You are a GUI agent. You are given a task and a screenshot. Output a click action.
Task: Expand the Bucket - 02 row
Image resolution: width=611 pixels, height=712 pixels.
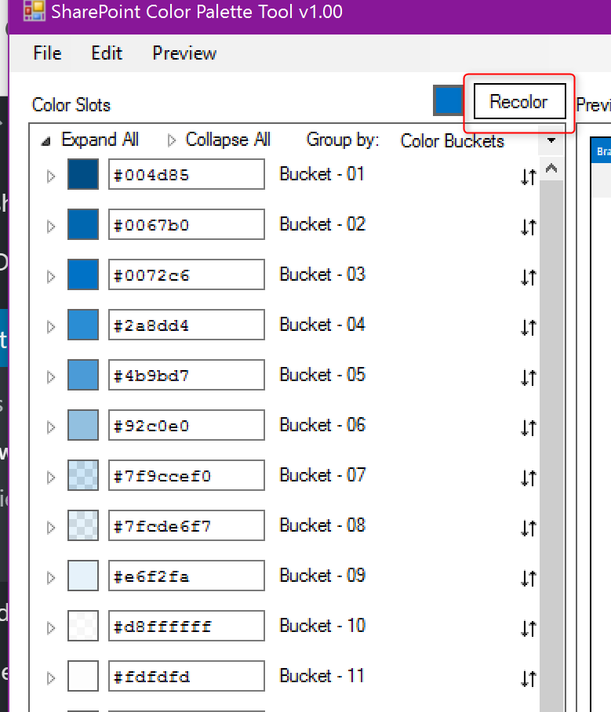point(51,226)
